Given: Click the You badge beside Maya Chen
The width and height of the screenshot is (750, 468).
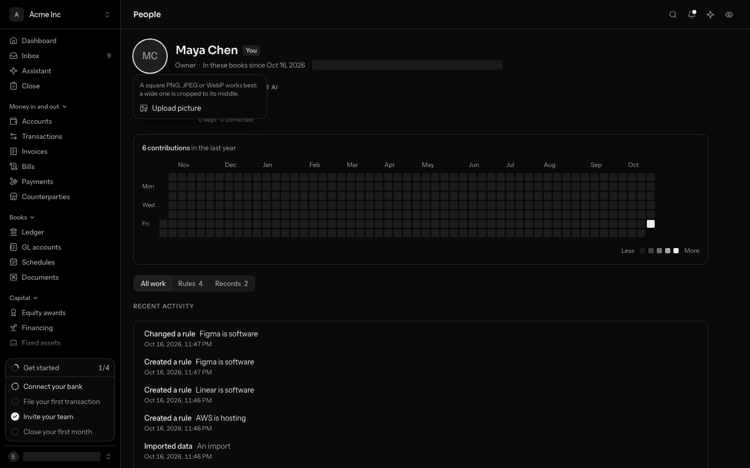Looking at the screenshot, I should pos(252,50).
